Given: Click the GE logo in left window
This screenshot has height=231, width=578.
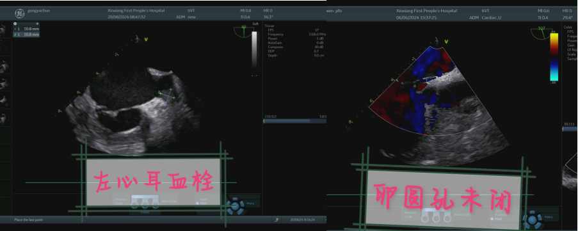Looking at the screenshot, I should [20, 13].
